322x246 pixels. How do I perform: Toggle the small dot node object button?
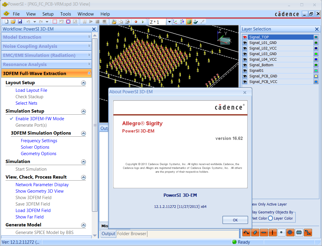pos(281,233)
